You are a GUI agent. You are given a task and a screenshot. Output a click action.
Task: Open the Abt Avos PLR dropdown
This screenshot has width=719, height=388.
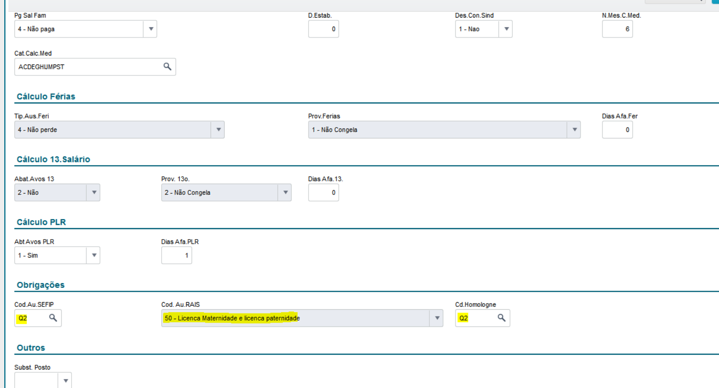click(94, 255)
